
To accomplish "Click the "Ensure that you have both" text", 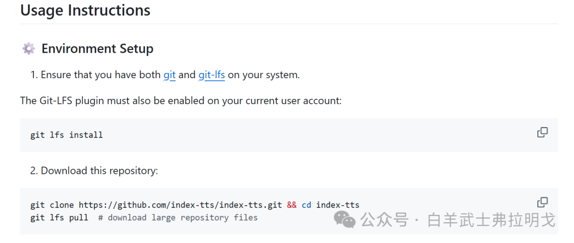I will coord(100,75).
